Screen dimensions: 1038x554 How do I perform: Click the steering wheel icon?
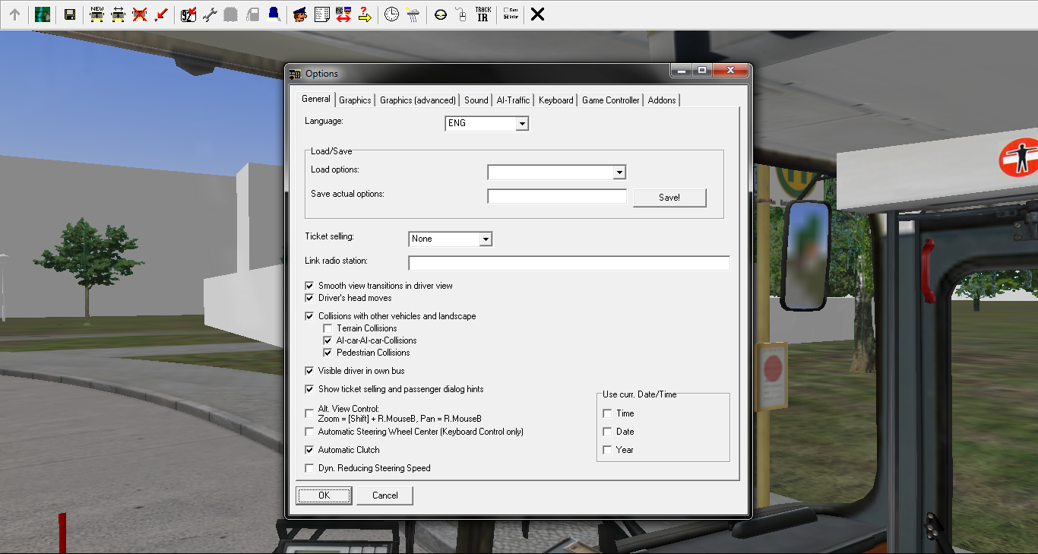pyautogui.click(x=441, y=14)
